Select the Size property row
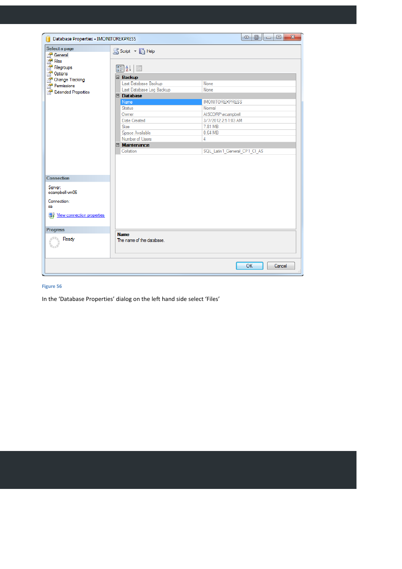Image resolution: width=402 pixels, height=569 pixels. [208, 126]
